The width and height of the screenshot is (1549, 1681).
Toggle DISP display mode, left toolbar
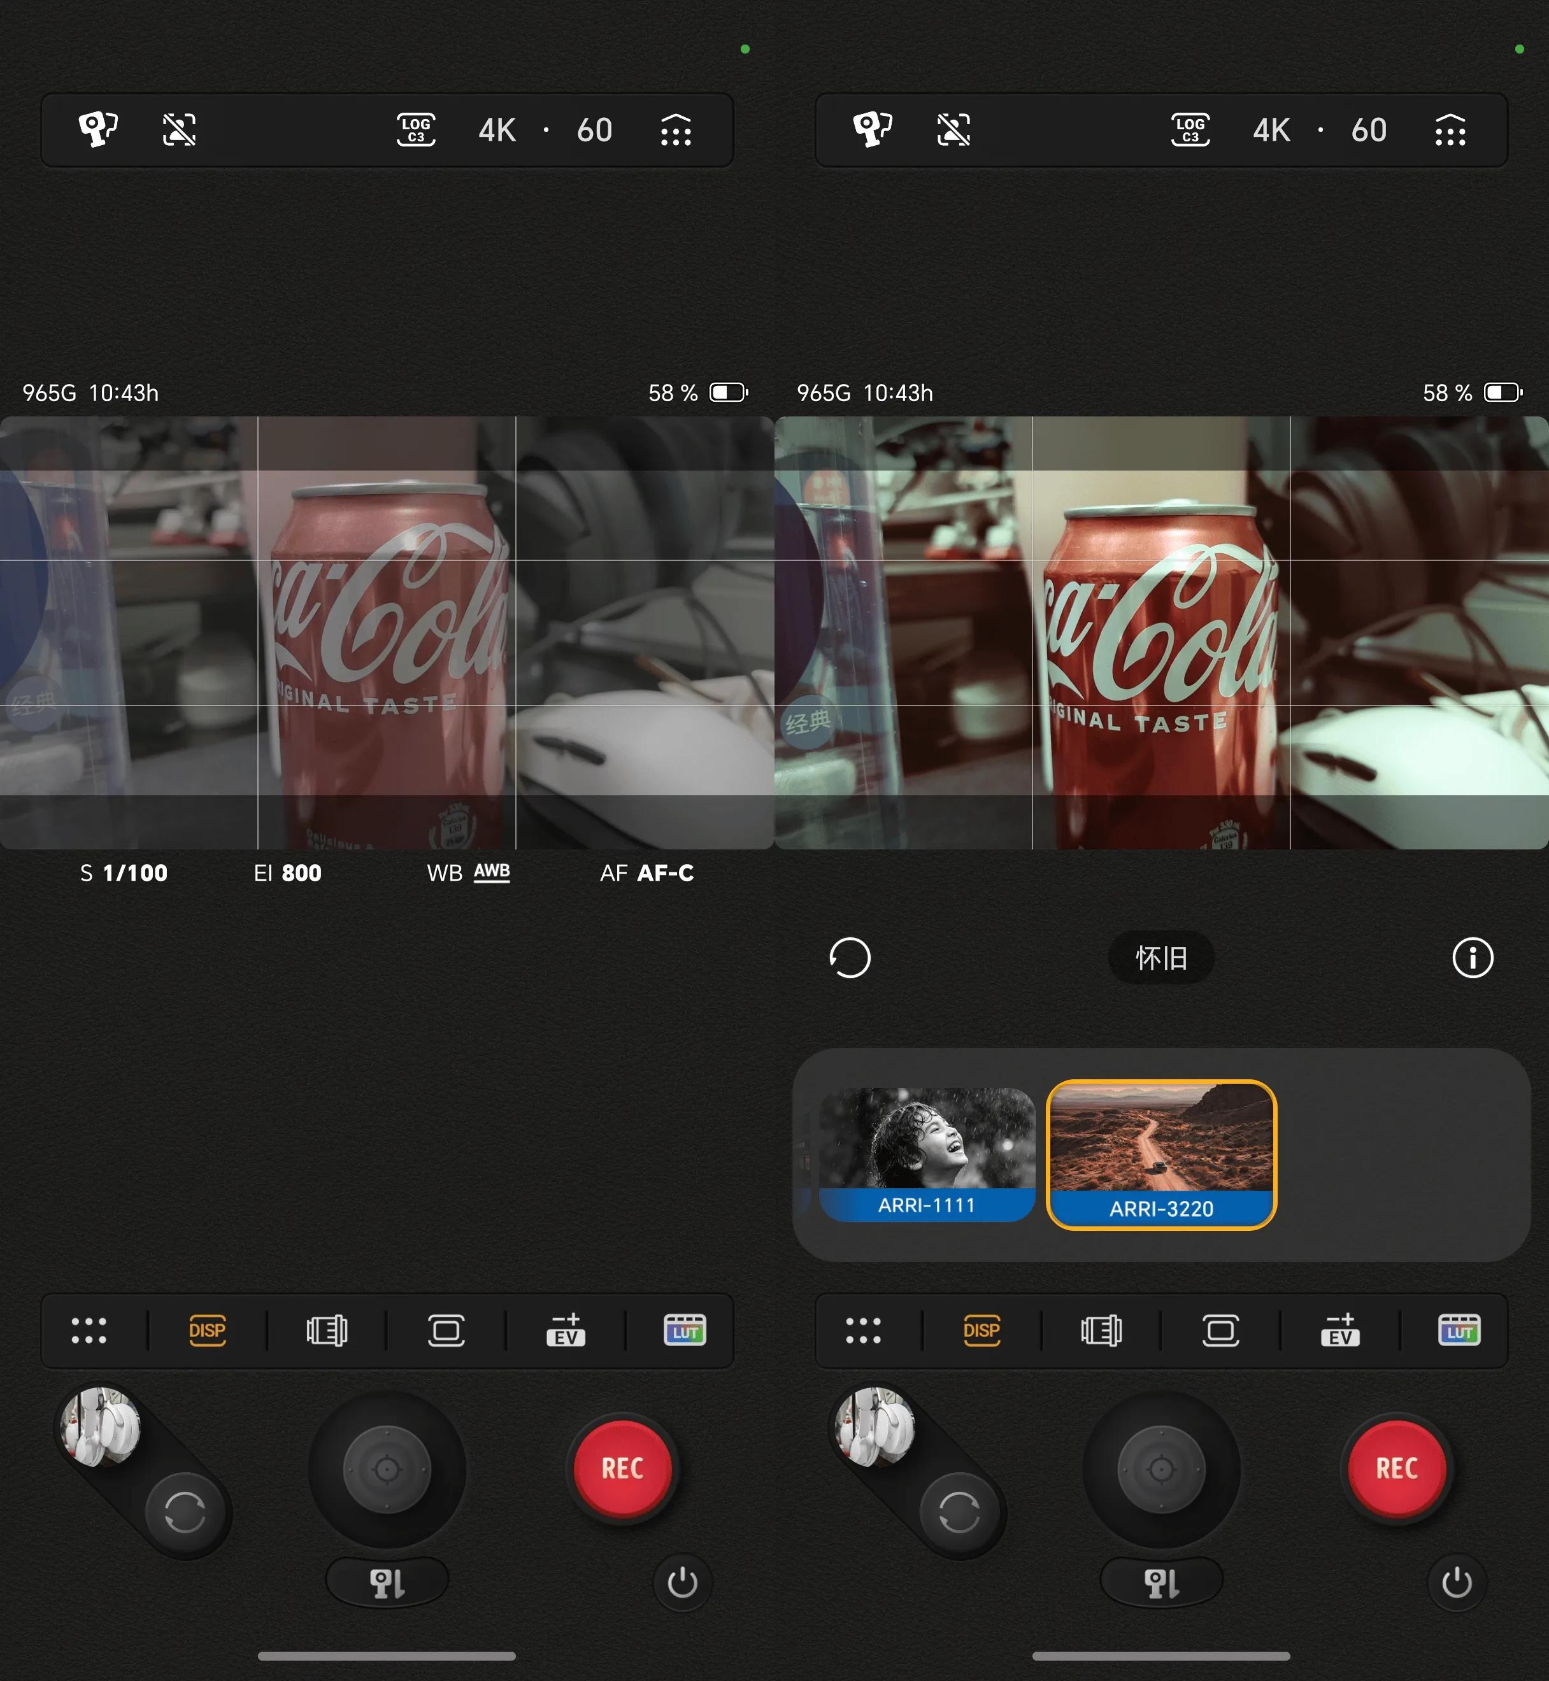click(x=207, y=1330)
